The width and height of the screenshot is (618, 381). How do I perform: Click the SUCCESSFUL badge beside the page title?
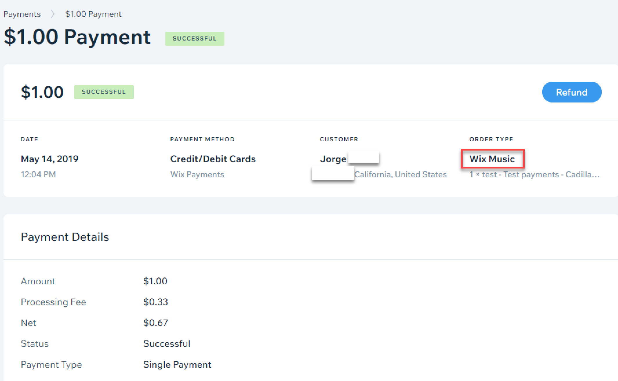coord(195,39)
